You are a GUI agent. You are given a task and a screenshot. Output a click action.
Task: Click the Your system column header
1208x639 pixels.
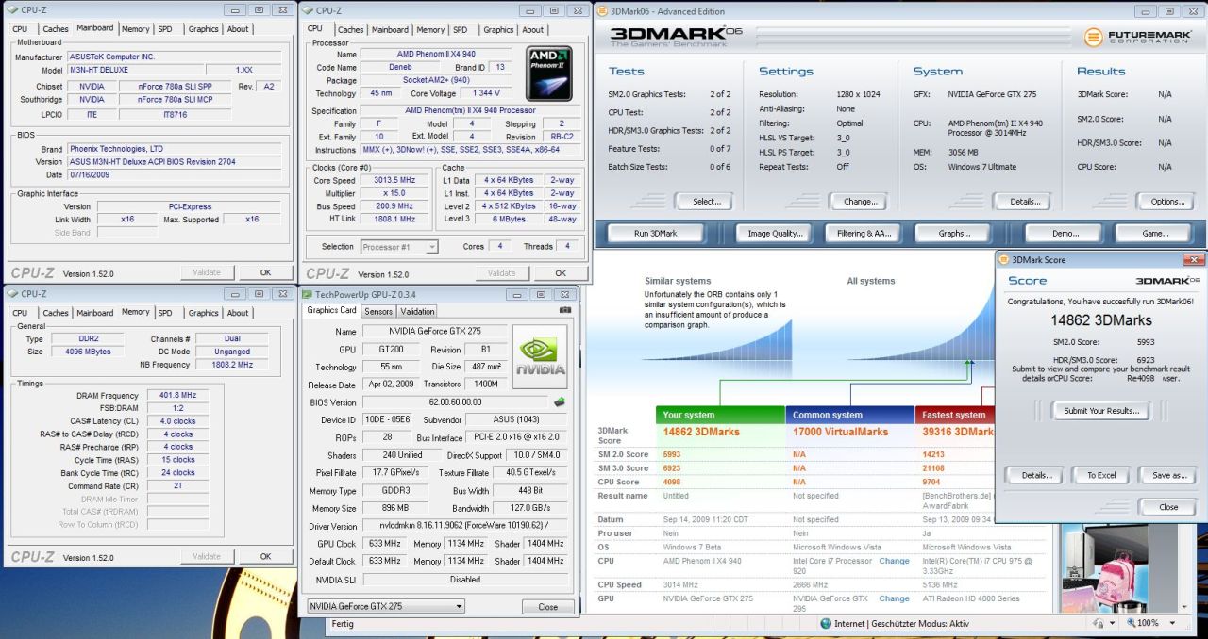[x=720, y=415]
